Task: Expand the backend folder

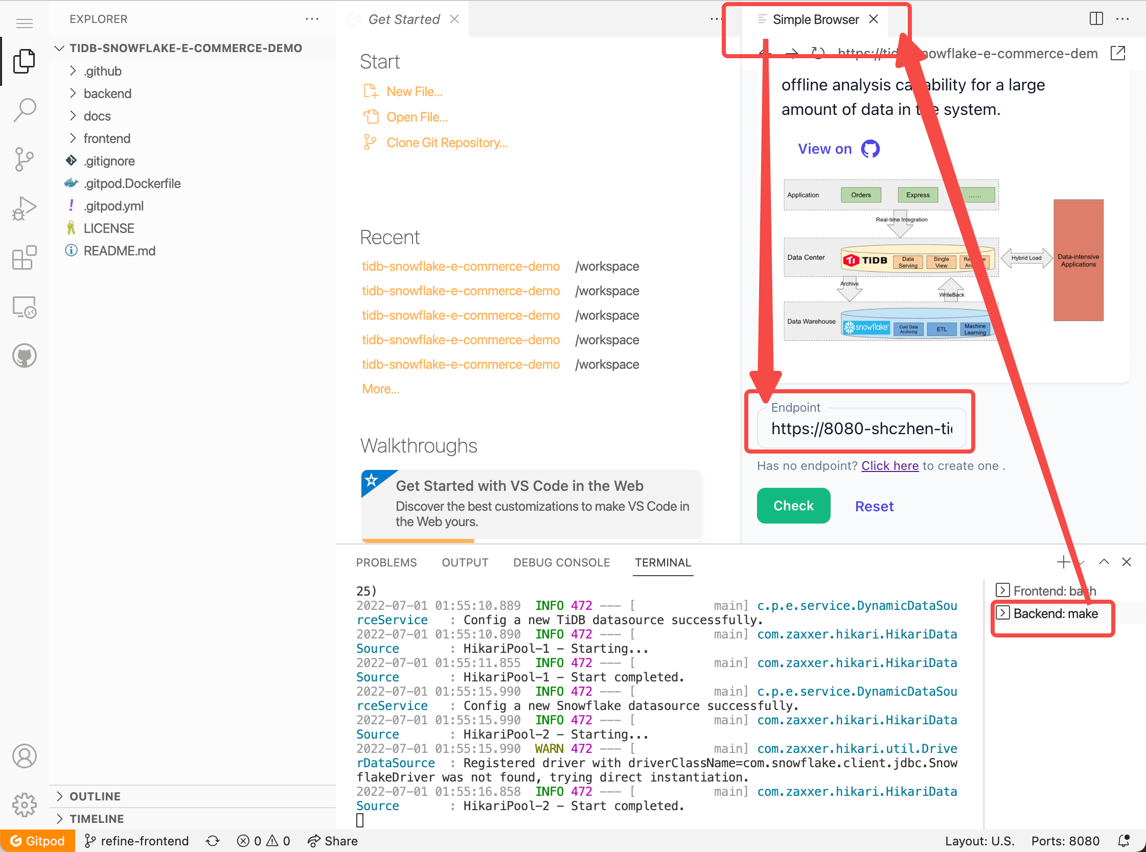Action: 107,93
